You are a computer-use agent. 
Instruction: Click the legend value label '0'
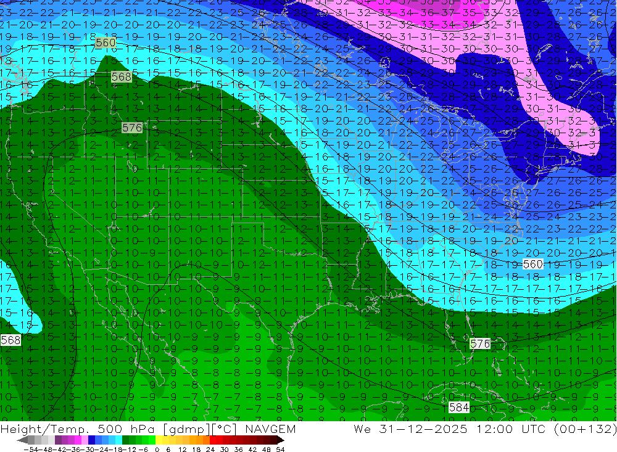157,450
